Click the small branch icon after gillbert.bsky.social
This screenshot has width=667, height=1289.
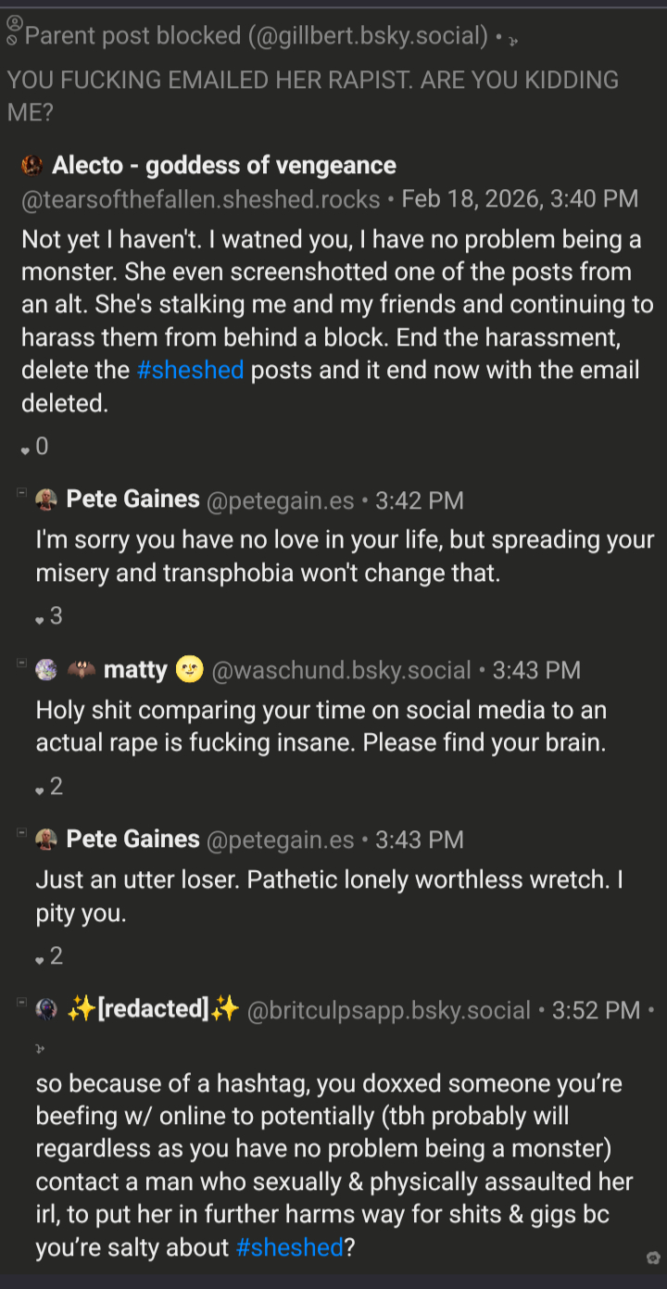tap(512, 39)
